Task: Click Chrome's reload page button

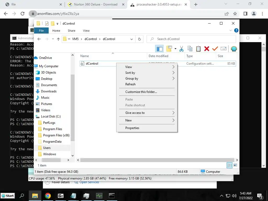Action: [x=23, y=14]
